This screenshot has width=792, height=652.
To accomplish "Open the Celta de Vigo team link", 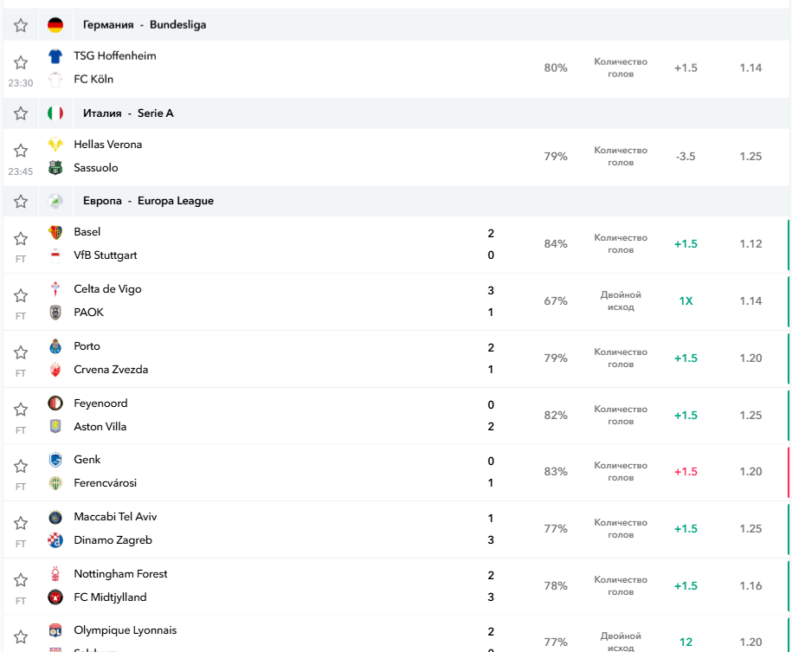I will [107, 289].
